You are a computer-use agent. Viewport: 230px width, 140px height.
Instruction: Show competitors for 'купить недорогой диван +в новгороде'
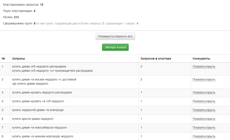click(204, 110)
